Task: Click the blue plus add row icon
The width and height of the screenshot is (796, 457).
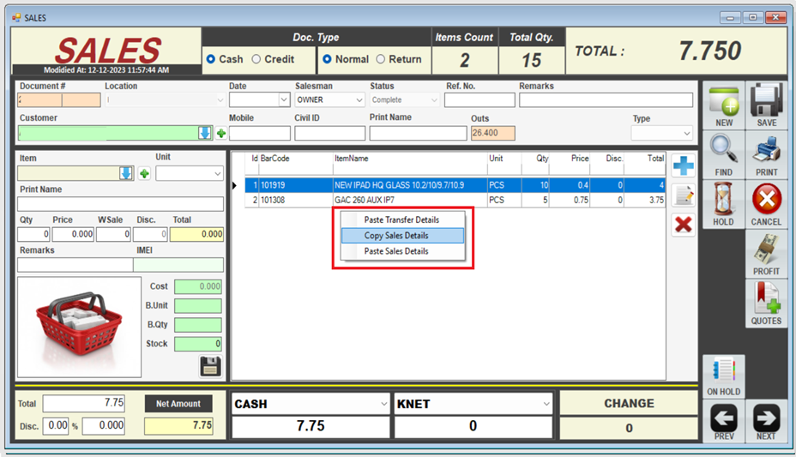Action: [x=684, y=165]
